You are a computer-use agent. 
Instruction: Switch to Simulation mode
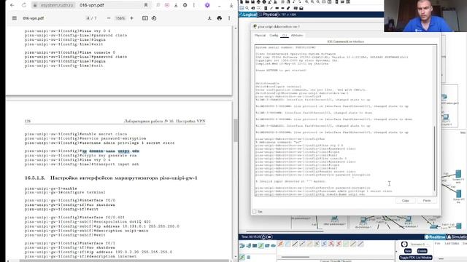(458, 237)
